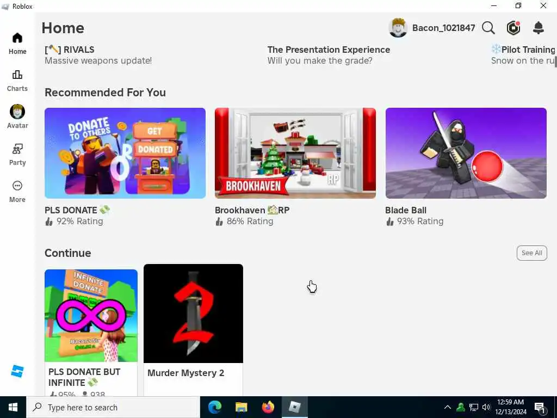Viewport: 557px width, 418px height.
Task: Open Bacon_1021847 profile avatar picture
Action: click(x=398, y=28)
